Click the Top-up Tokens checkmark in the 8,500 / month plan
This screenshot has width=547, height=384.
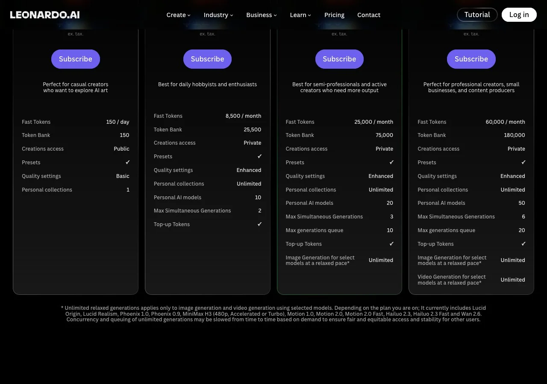259,224
